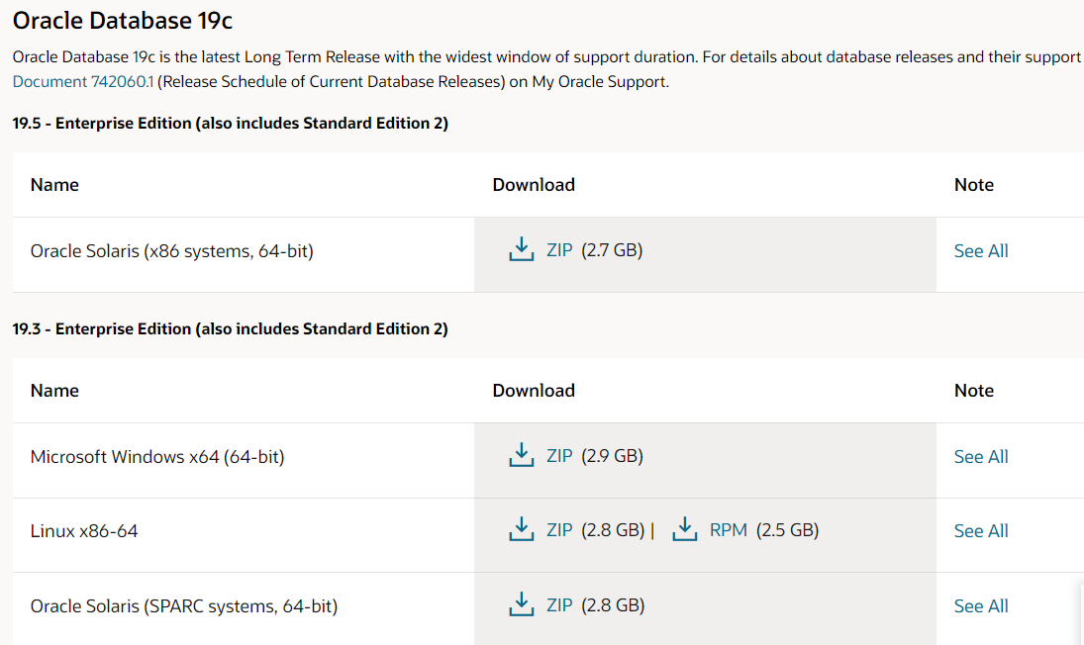Click the Note column header in the 19.3 table
The height and width of the screenshot is (645, 1084).
coord(974,390)
